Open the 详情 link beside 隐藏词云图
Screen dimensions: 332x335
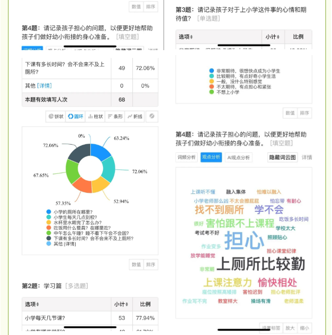(x=307, y=157)
